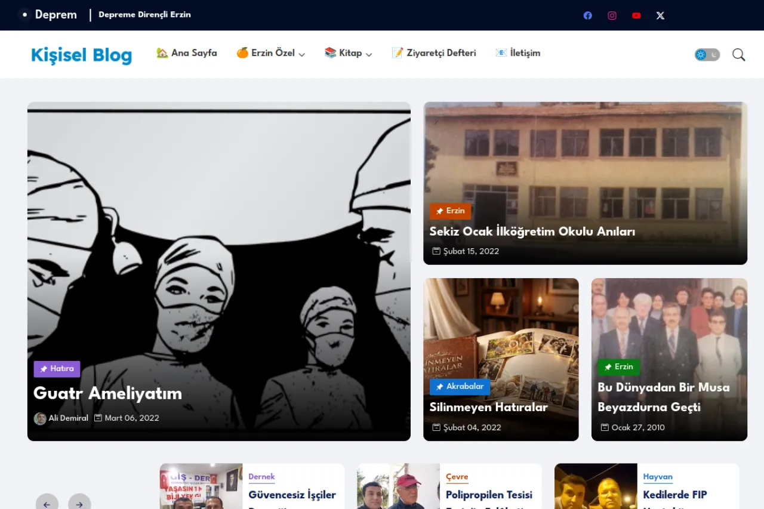Open the Facebook social icon
This screenshot has height=509, width=764.
click(x=587, y=16)
